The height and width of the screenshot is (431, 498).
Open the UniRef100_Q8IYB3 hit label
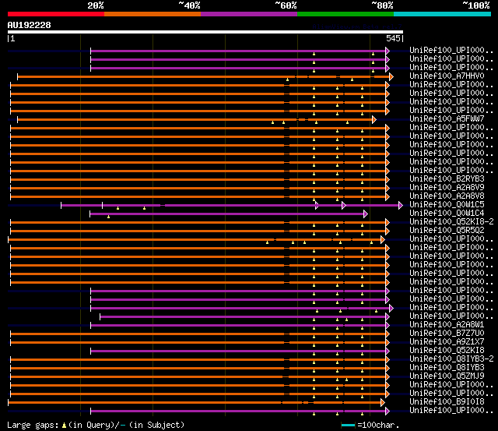(x=447, y=367)
